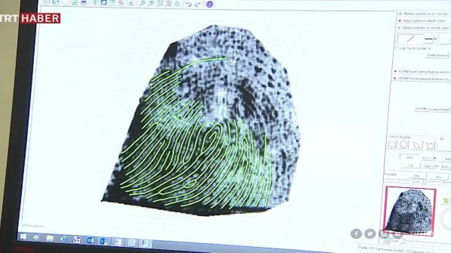Click Internet Explorer icon on the taskbar

tap(63, 239)
